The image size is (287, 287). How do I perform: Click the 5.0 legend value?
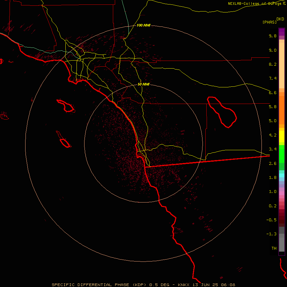coord(273,121)
